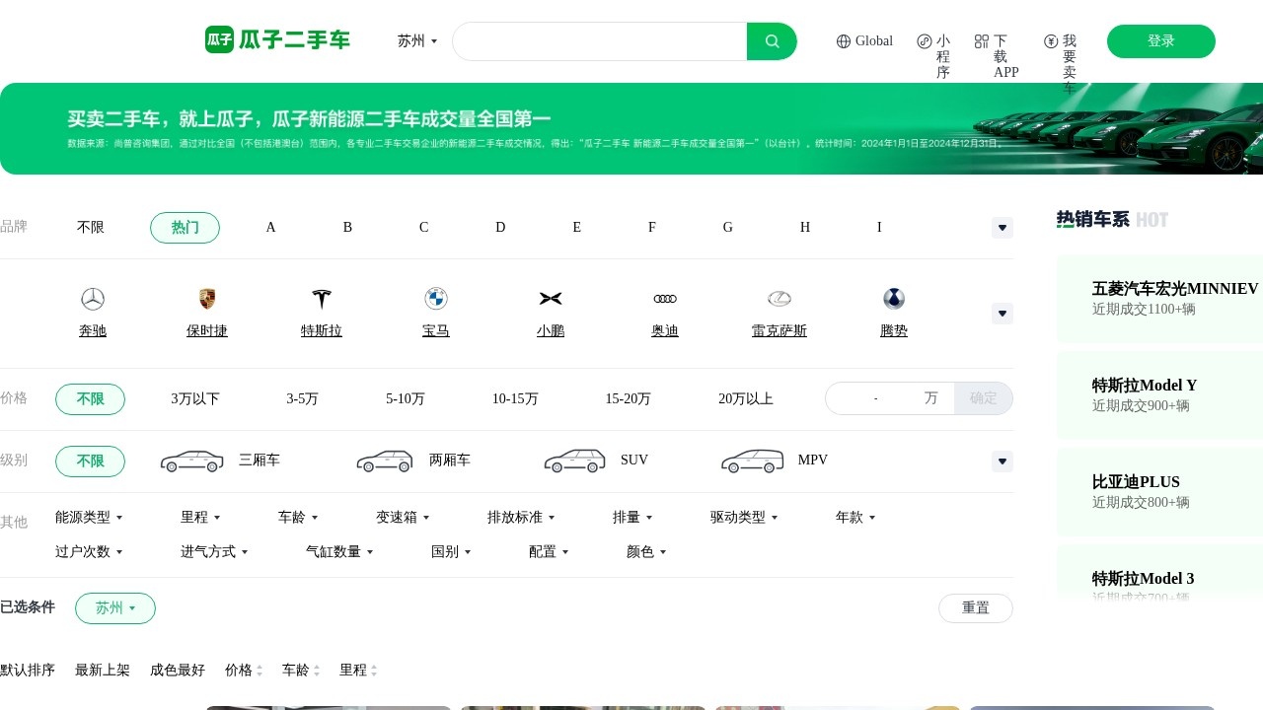Expand the full brand letter list
Screen dimensions: 1263x710
tap(1002, 227)
